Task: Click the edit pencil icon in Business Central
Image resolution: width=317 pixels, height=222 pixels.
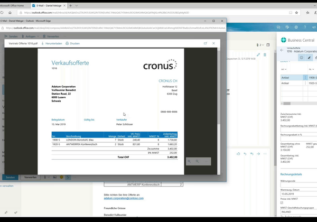Action: pyautogui.click(x=309, y=57)
